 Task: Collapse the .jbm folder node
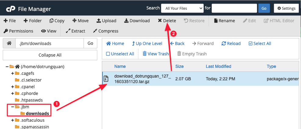click(x=13, y=107)
